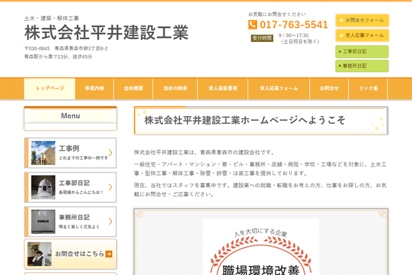This screenshot has width=412, height=275.
Task: Click the 職場環境改善 emblem image
Action: coord(261,247)
